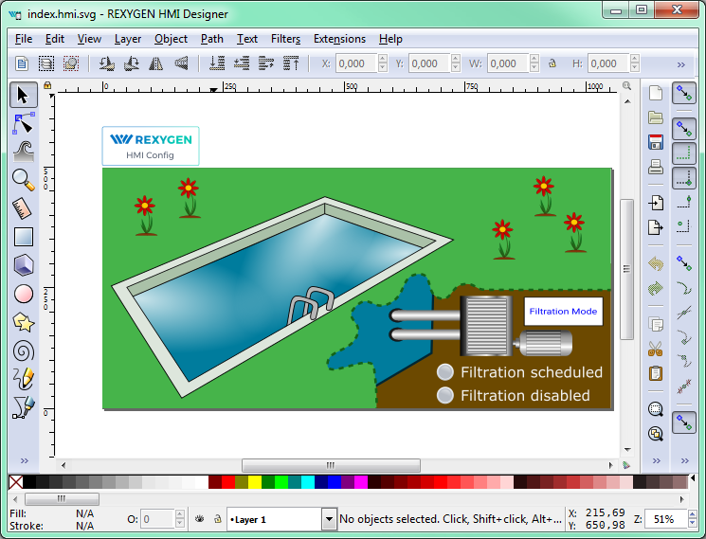706x539 pixels.
Task: Rotate selection 90° clockwise
Action: click(132, 63)
